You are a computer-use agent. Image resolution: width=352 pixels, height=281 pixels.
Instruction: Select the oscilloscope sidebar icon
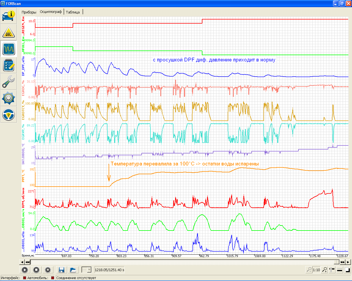click(8, 49)
